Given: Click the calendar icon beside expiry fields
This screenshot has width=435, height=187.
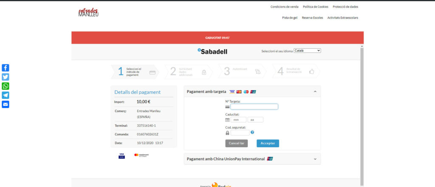Looking at the screenshot, I should pos(227,120).
